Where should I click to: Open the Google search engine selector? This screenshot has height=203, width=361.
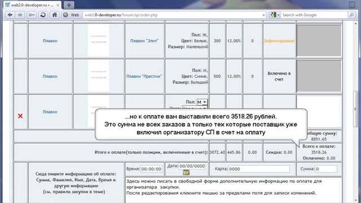click(275, 15)
